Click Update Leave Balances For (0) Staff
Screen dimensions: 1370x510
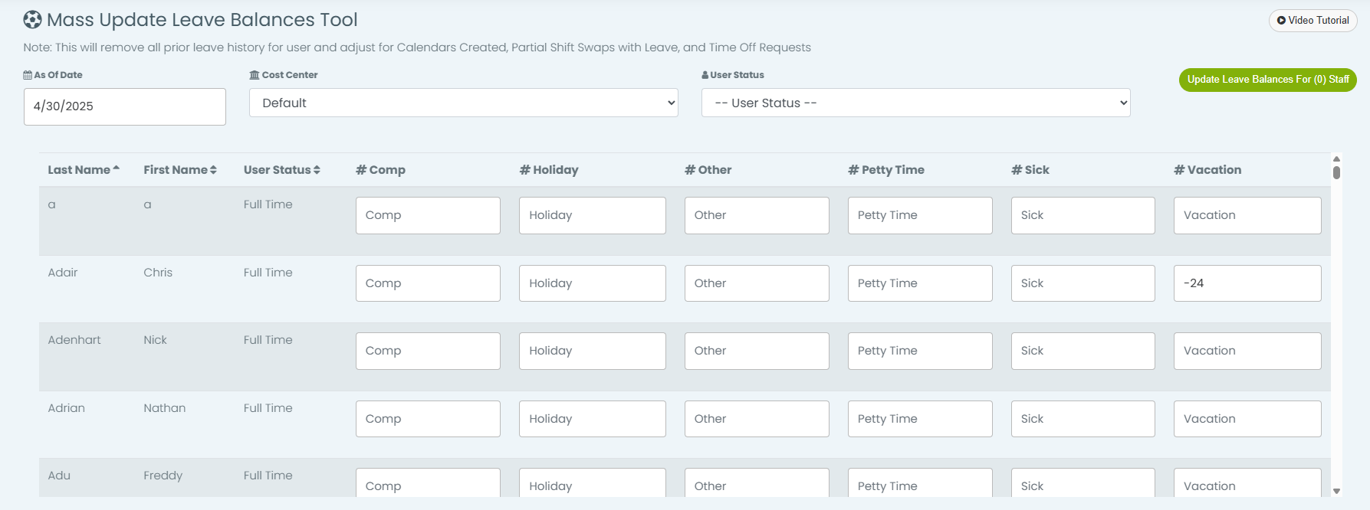click(1268, 80)
